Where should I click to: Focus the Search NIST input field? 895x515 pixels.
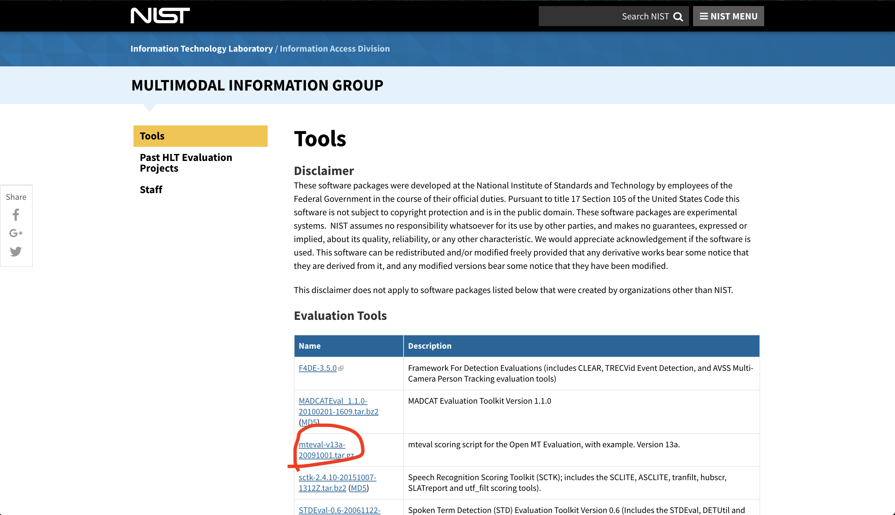coord(601,16)
